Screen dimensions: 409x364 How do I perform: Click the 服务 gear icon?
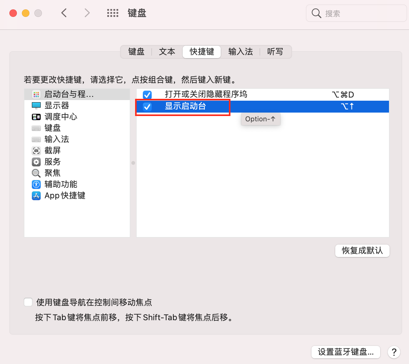(36, 162)
